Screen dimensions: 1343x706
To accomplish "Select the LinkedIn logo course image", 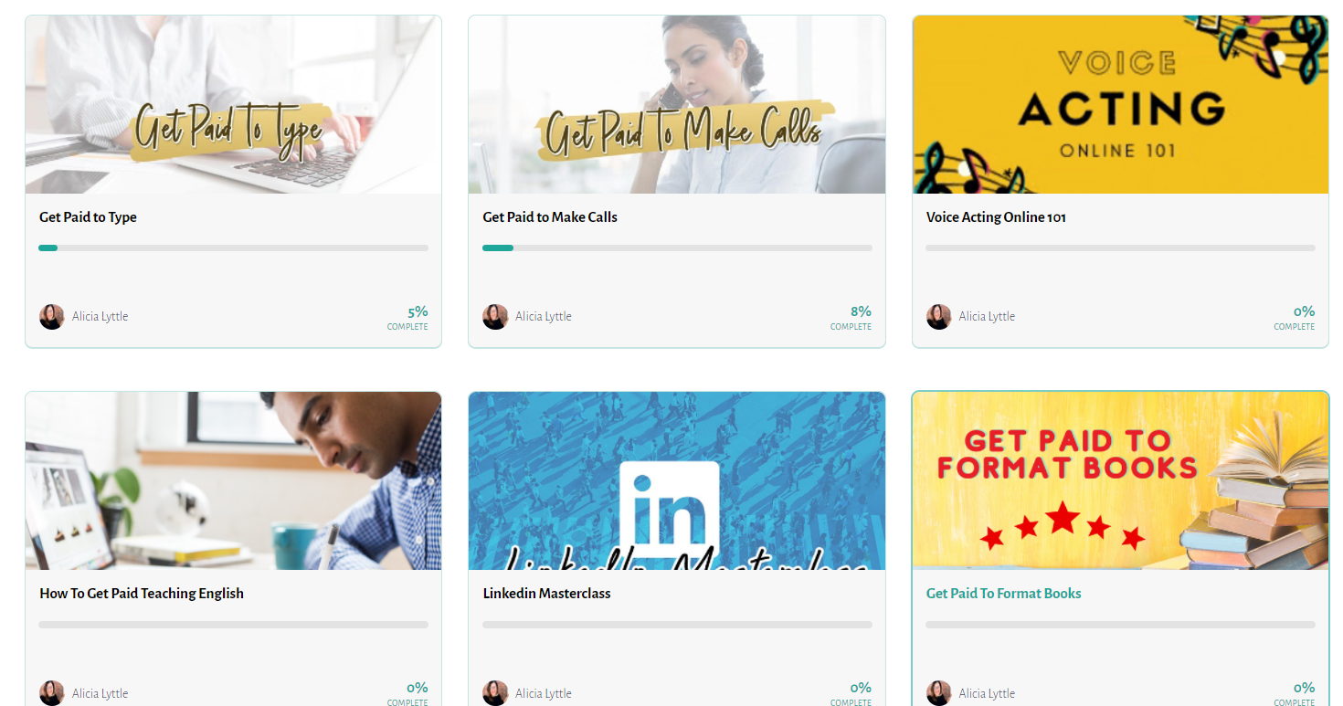I will (x=677, y=481).
